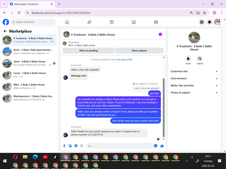Click 'dear kindly send me your number' message
This screenshot has height=169, width=226.
pos(136,121)
